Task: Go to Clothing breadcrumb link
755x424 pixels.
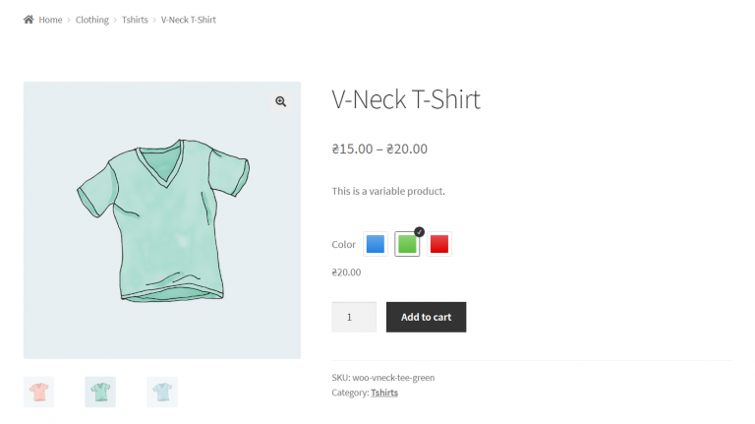Action: (92, 20)
